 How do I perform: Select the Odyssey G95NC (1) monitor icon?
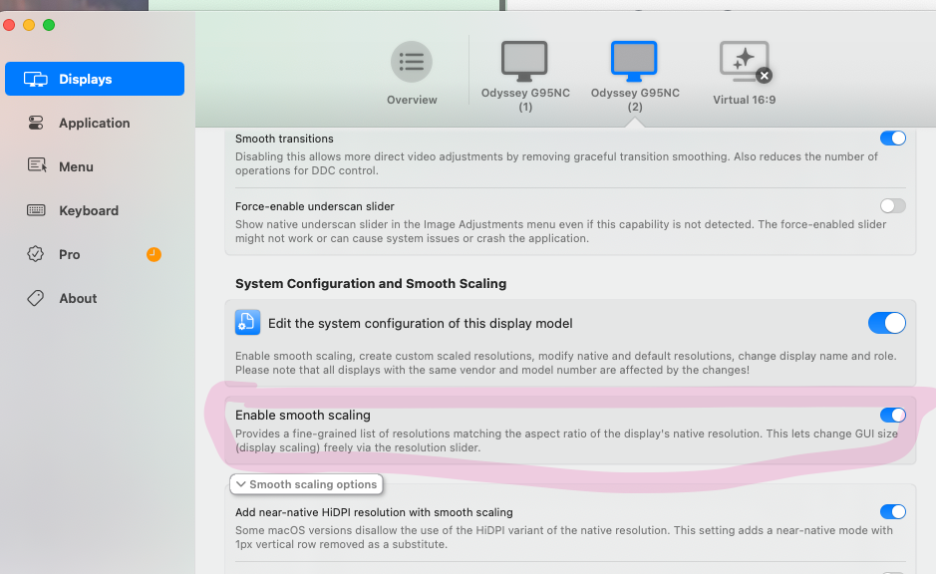coord(524,61)
